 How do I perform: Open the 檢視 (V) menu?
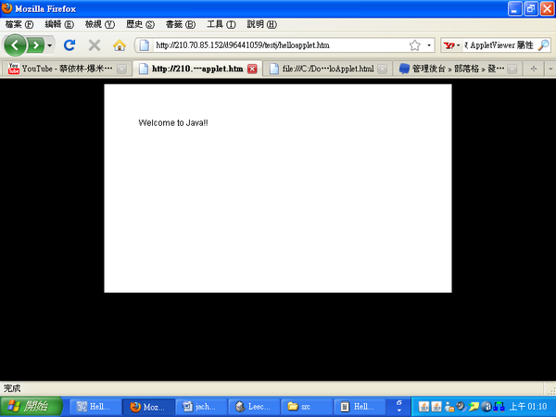(100, 24)
